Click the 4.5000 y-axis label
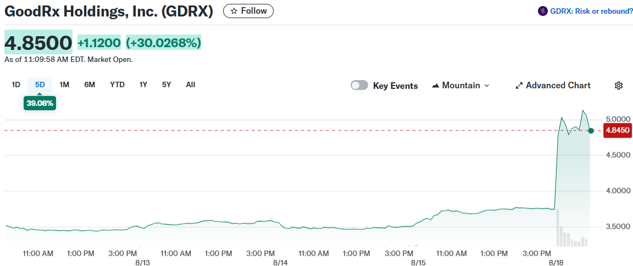 point(617,155)
